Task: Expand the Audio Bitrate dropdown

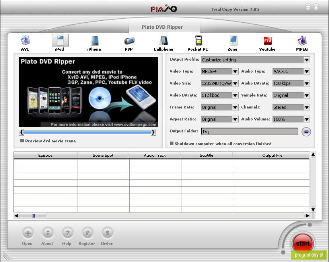Action: [307, 83]
